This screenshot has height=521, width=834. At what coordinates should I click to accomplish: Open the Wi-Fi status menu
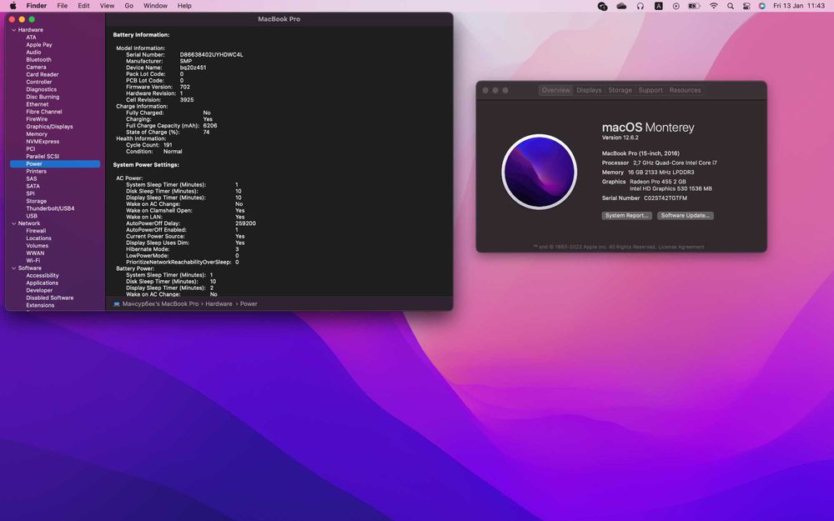pyautogui.click(x=713, y=6)
